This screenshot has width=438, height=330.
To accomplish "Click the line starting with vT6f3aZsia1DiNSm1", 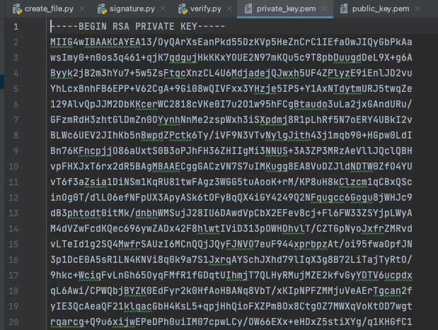I will [231, 182].
